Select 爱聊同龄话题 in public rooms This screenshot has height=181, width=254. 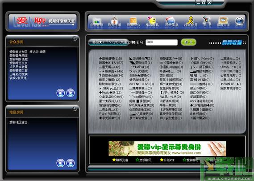point(18,59)
